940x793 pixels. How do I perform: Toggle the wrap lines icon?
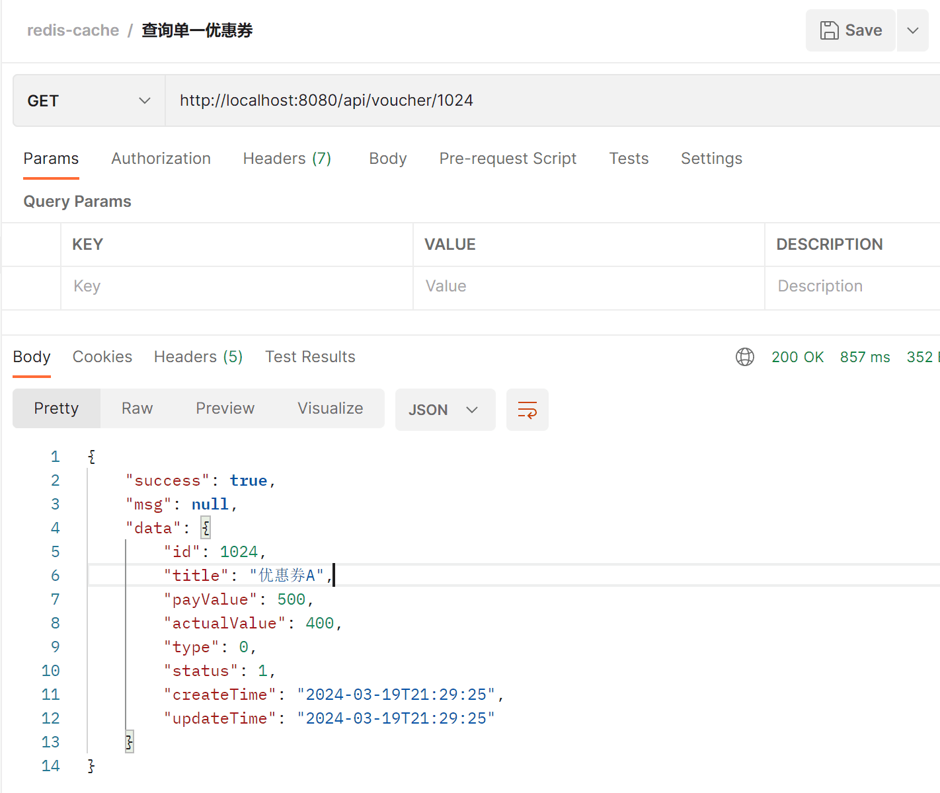(528, 410)
